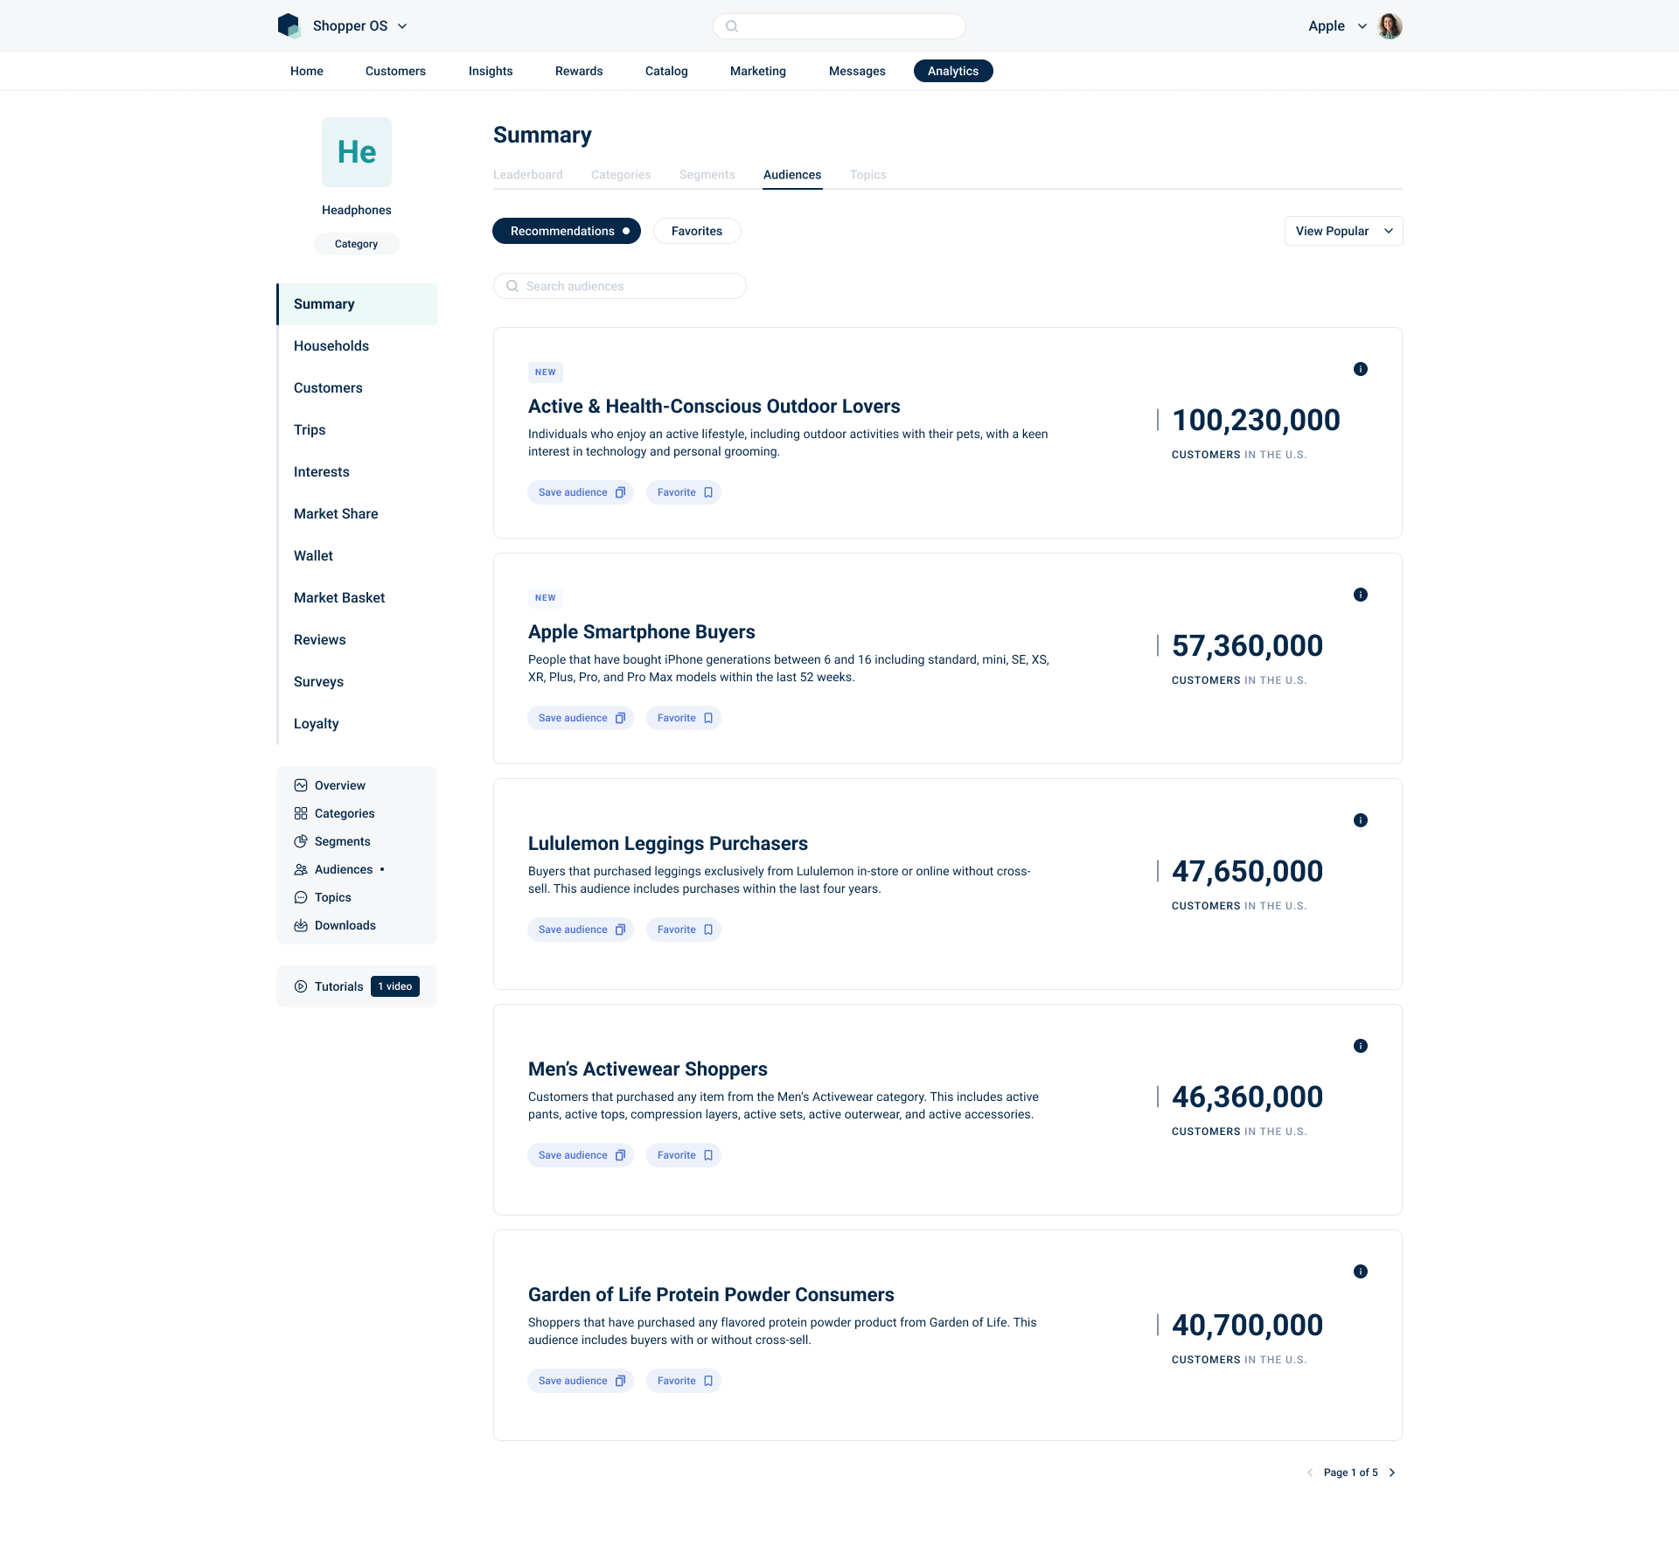Favorite the Garden of Life Protein audience
The width and height of the screenshot is (1679, 1553).
tap(684, 1381)
